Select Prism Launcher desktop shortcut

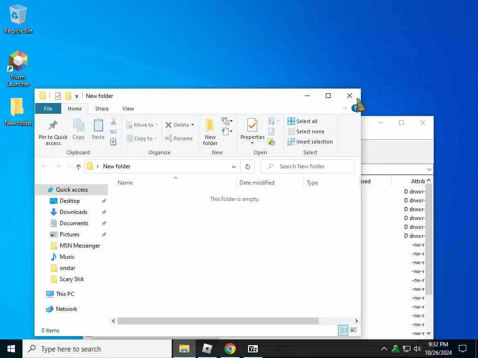[18, 69]
